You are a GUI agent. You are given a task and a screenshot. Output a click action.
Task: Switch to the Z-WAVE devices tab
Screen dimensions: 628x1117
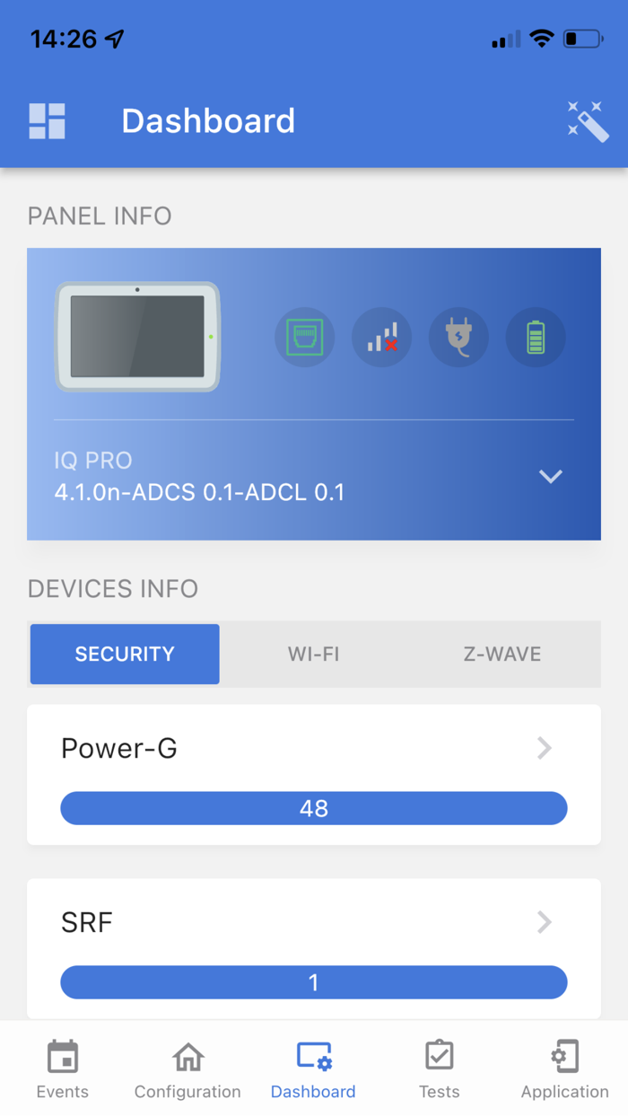(x=502, y=654)
